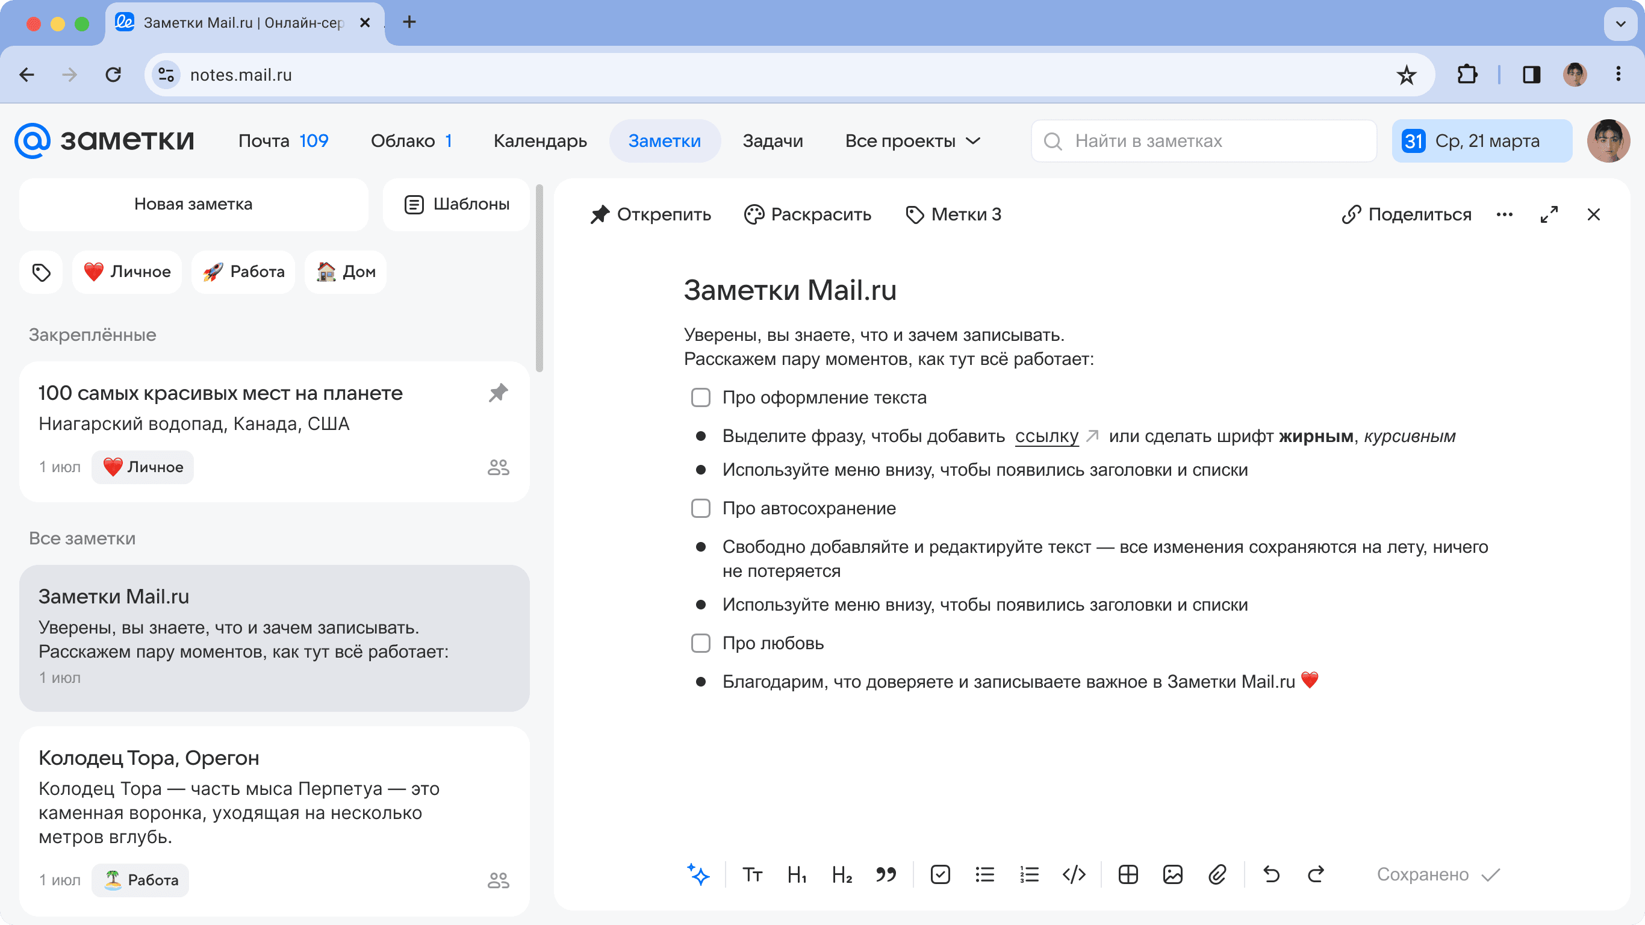This screenshot has height=925, width=1645.
Task: Click the AI sparkle assistant icon
Action: point(698,874)
